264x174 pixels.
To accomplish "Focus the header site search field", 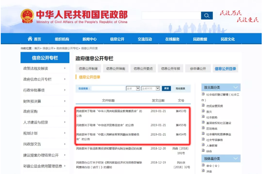I will [171, 16].
